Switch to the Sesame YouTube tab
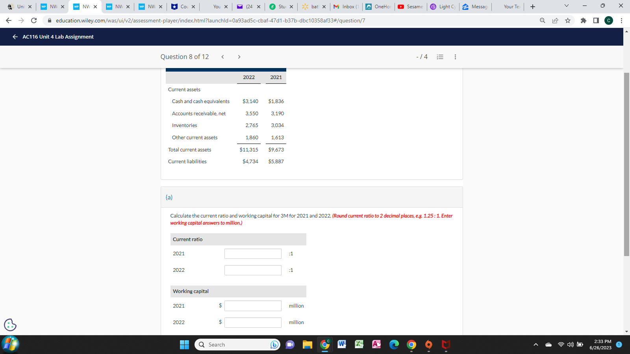 411,7
